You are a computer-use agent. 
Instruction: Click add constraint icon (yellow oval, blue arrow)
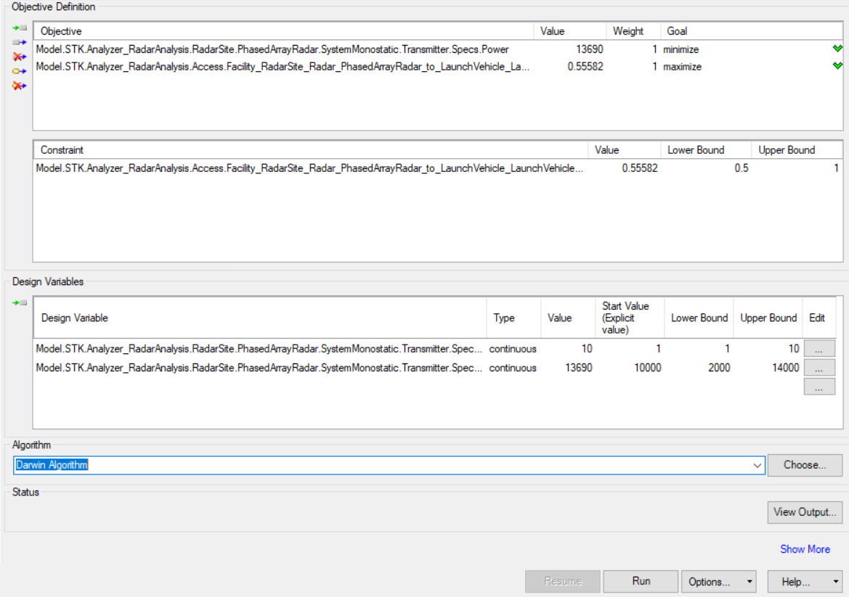pyautogui.click(x=20, y=71)
